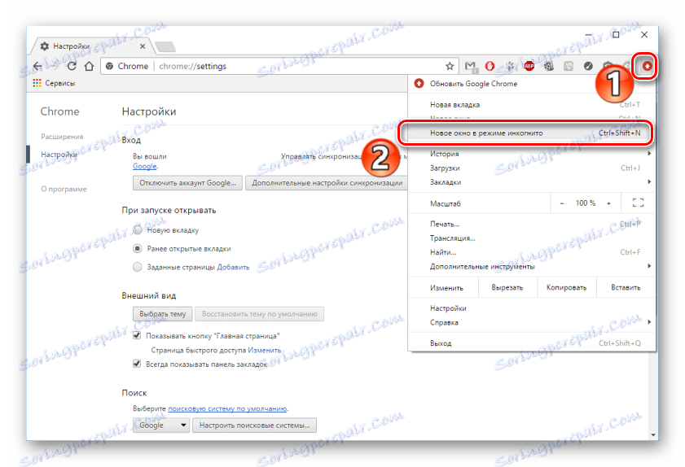
Task: Toggle Показывать кнопку Главная страница checkbox
Action: click(137, 336)
